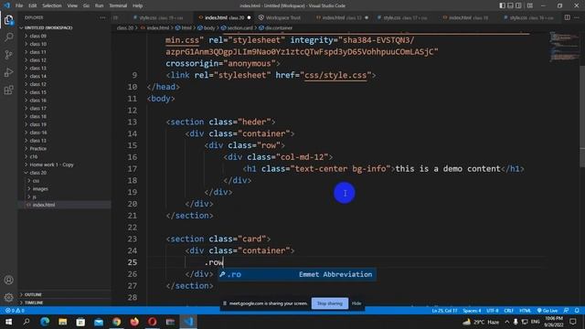This screenshot has width=585, height=329.
Task: Toggle Secondary Side Bar layout icon
Action: [x=518, y=5]
